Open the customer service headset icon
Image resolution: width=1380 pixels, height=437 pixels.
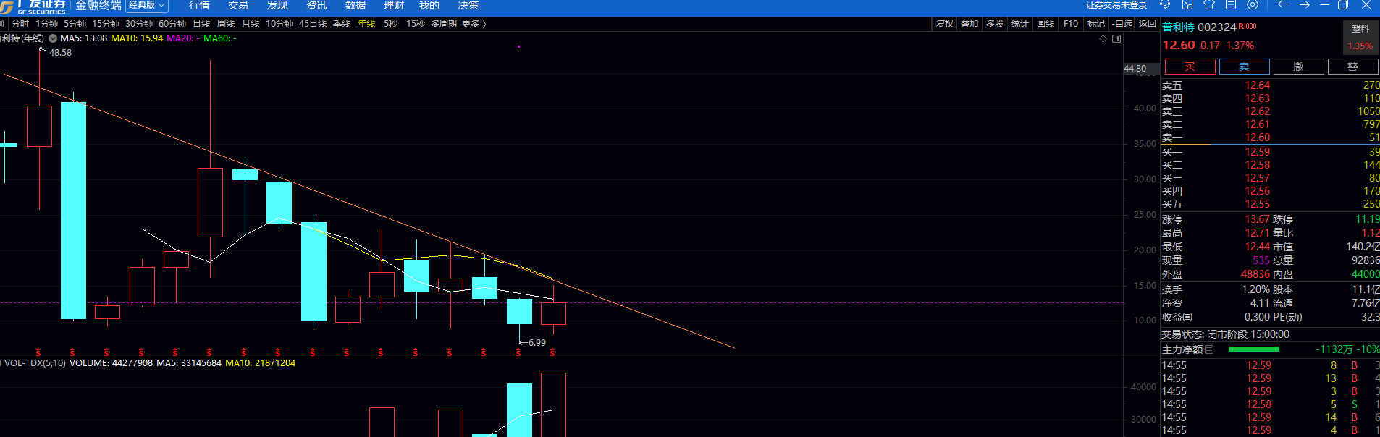[x=1165, y=4]
